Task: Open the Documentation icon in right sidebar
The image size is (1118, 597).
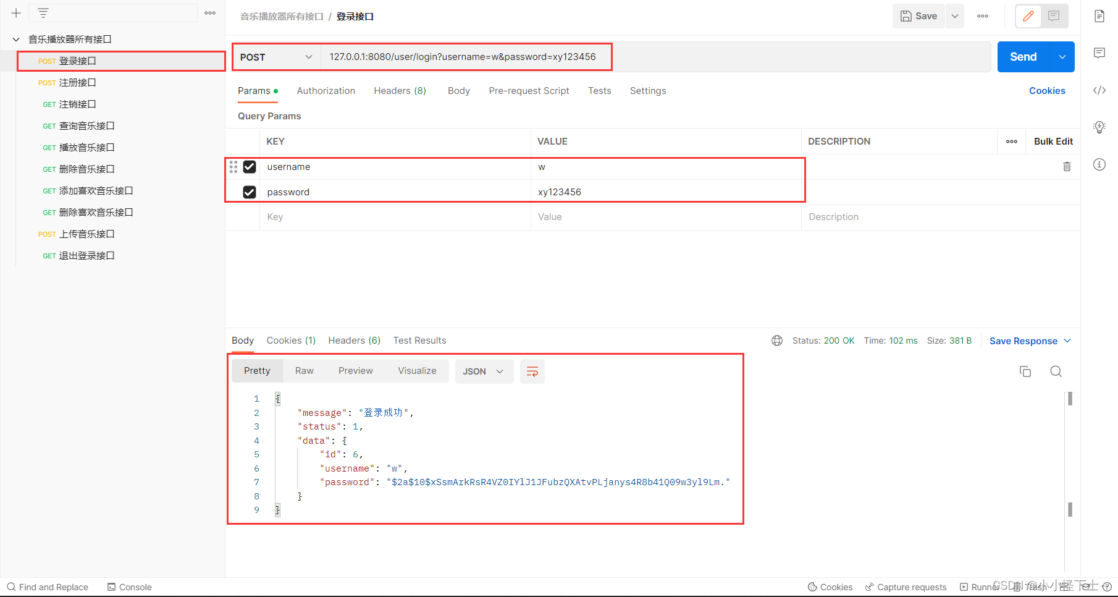Action: 1099,16
